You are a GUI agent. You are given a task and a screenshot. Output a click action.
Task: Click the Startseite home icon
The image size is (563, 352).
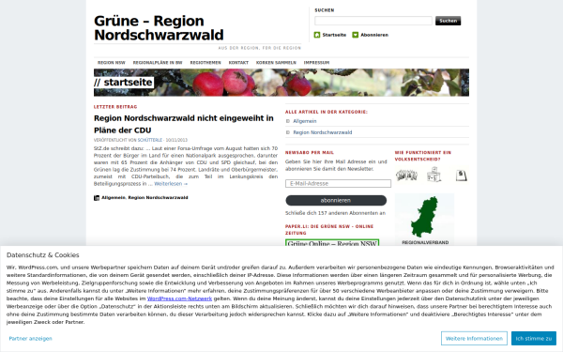(x=317, y=35)
